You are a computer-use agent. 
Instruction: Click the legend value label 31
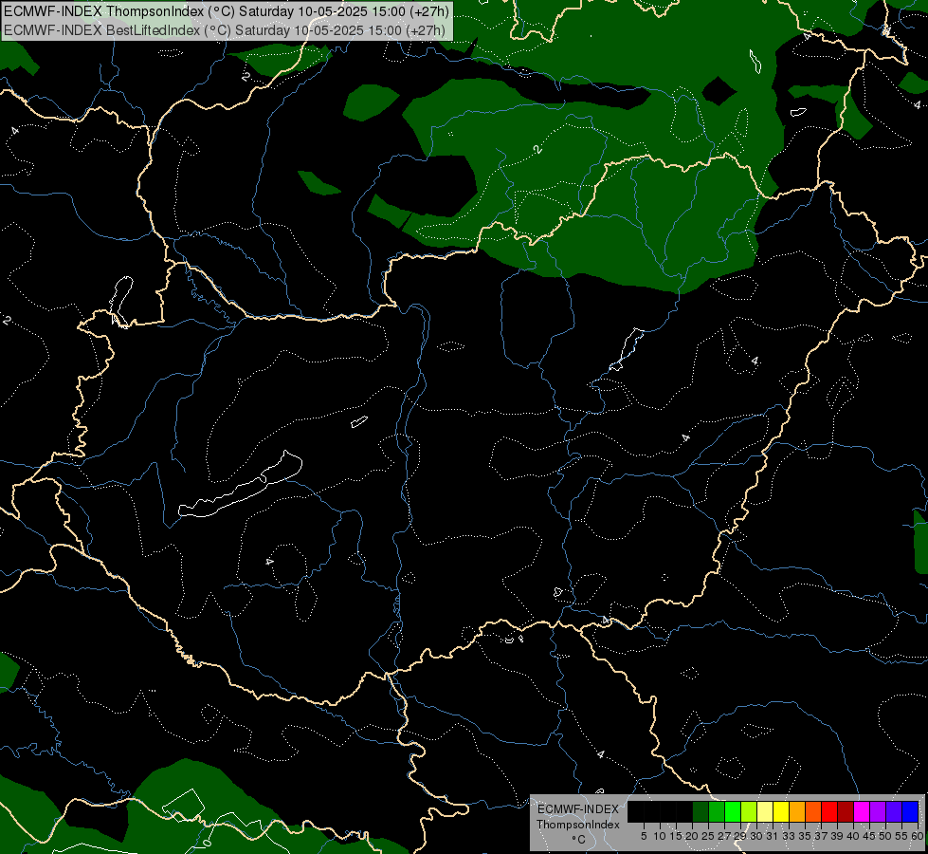(x=773, y=836)
